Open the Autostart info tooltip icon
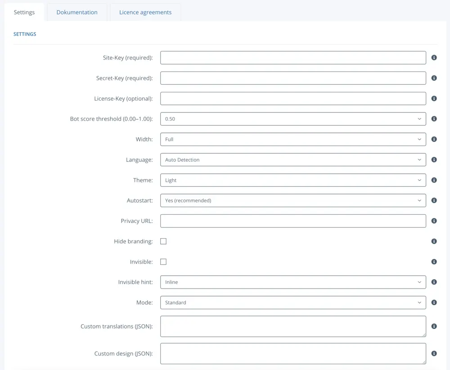450x370 pixels. (x=434, y=200)
